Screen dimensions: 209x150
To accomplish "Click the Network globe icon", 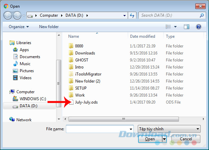I will coord(12,119).
